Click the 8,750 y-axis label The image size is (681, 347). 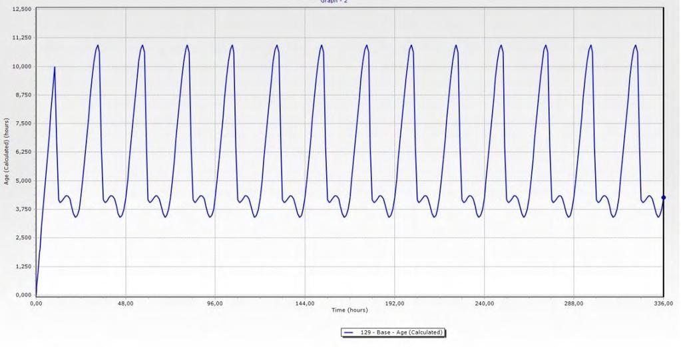coord(23,95)
